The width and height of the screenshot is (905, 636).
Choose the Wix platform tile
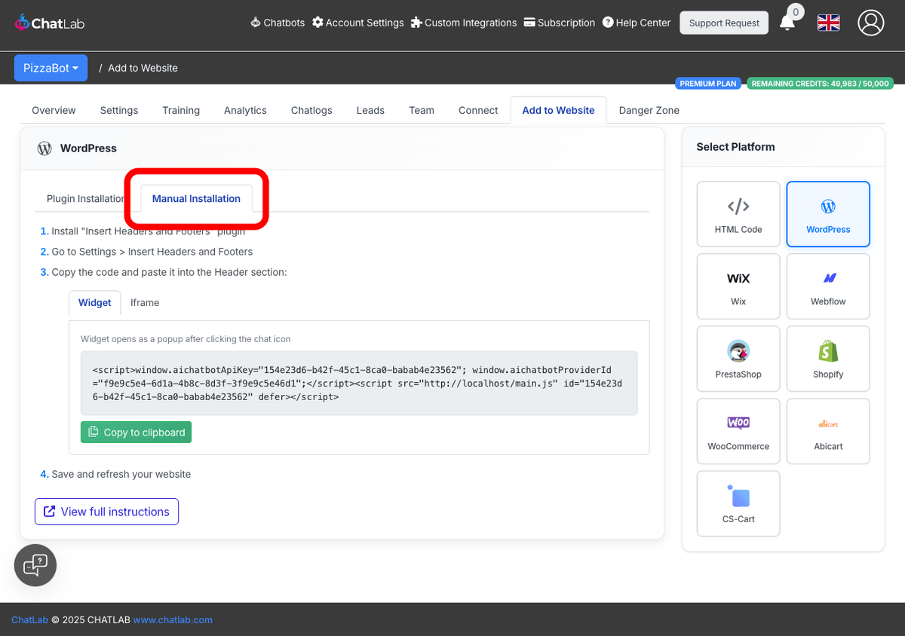(x=738, y=286)
